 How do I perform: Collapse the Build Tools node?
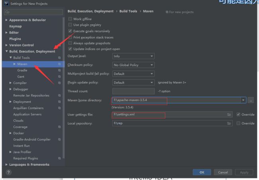coord(11,58)
